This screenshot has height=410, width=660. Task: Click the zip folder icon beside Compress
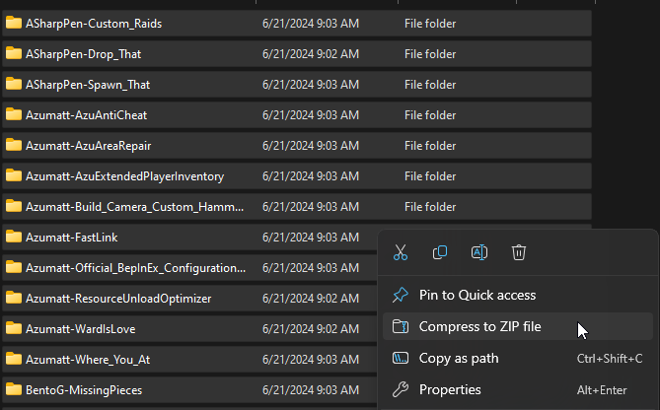(401, 326)
